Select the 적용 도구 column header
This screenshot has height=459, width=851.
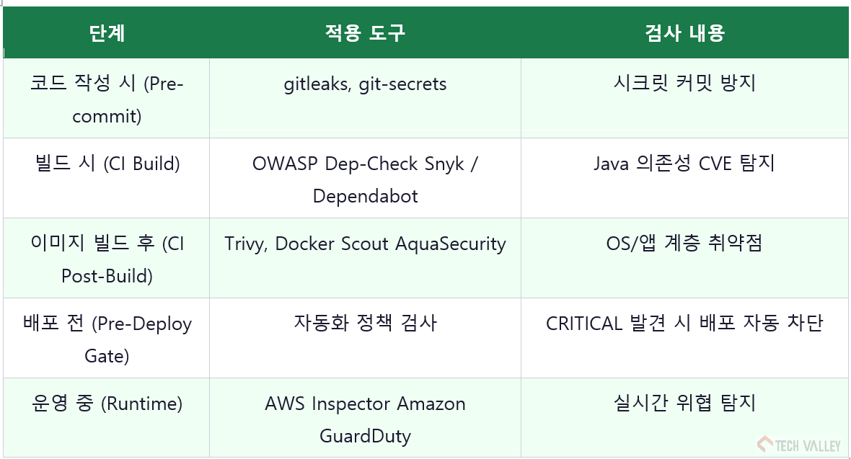365,32
